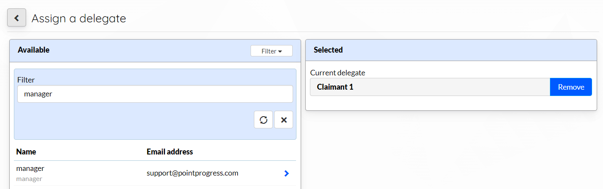The height and width of the screenshot is (189, 603).
Task: Click the support@pointprogress.com email address
Action: [x=192, y=173]
